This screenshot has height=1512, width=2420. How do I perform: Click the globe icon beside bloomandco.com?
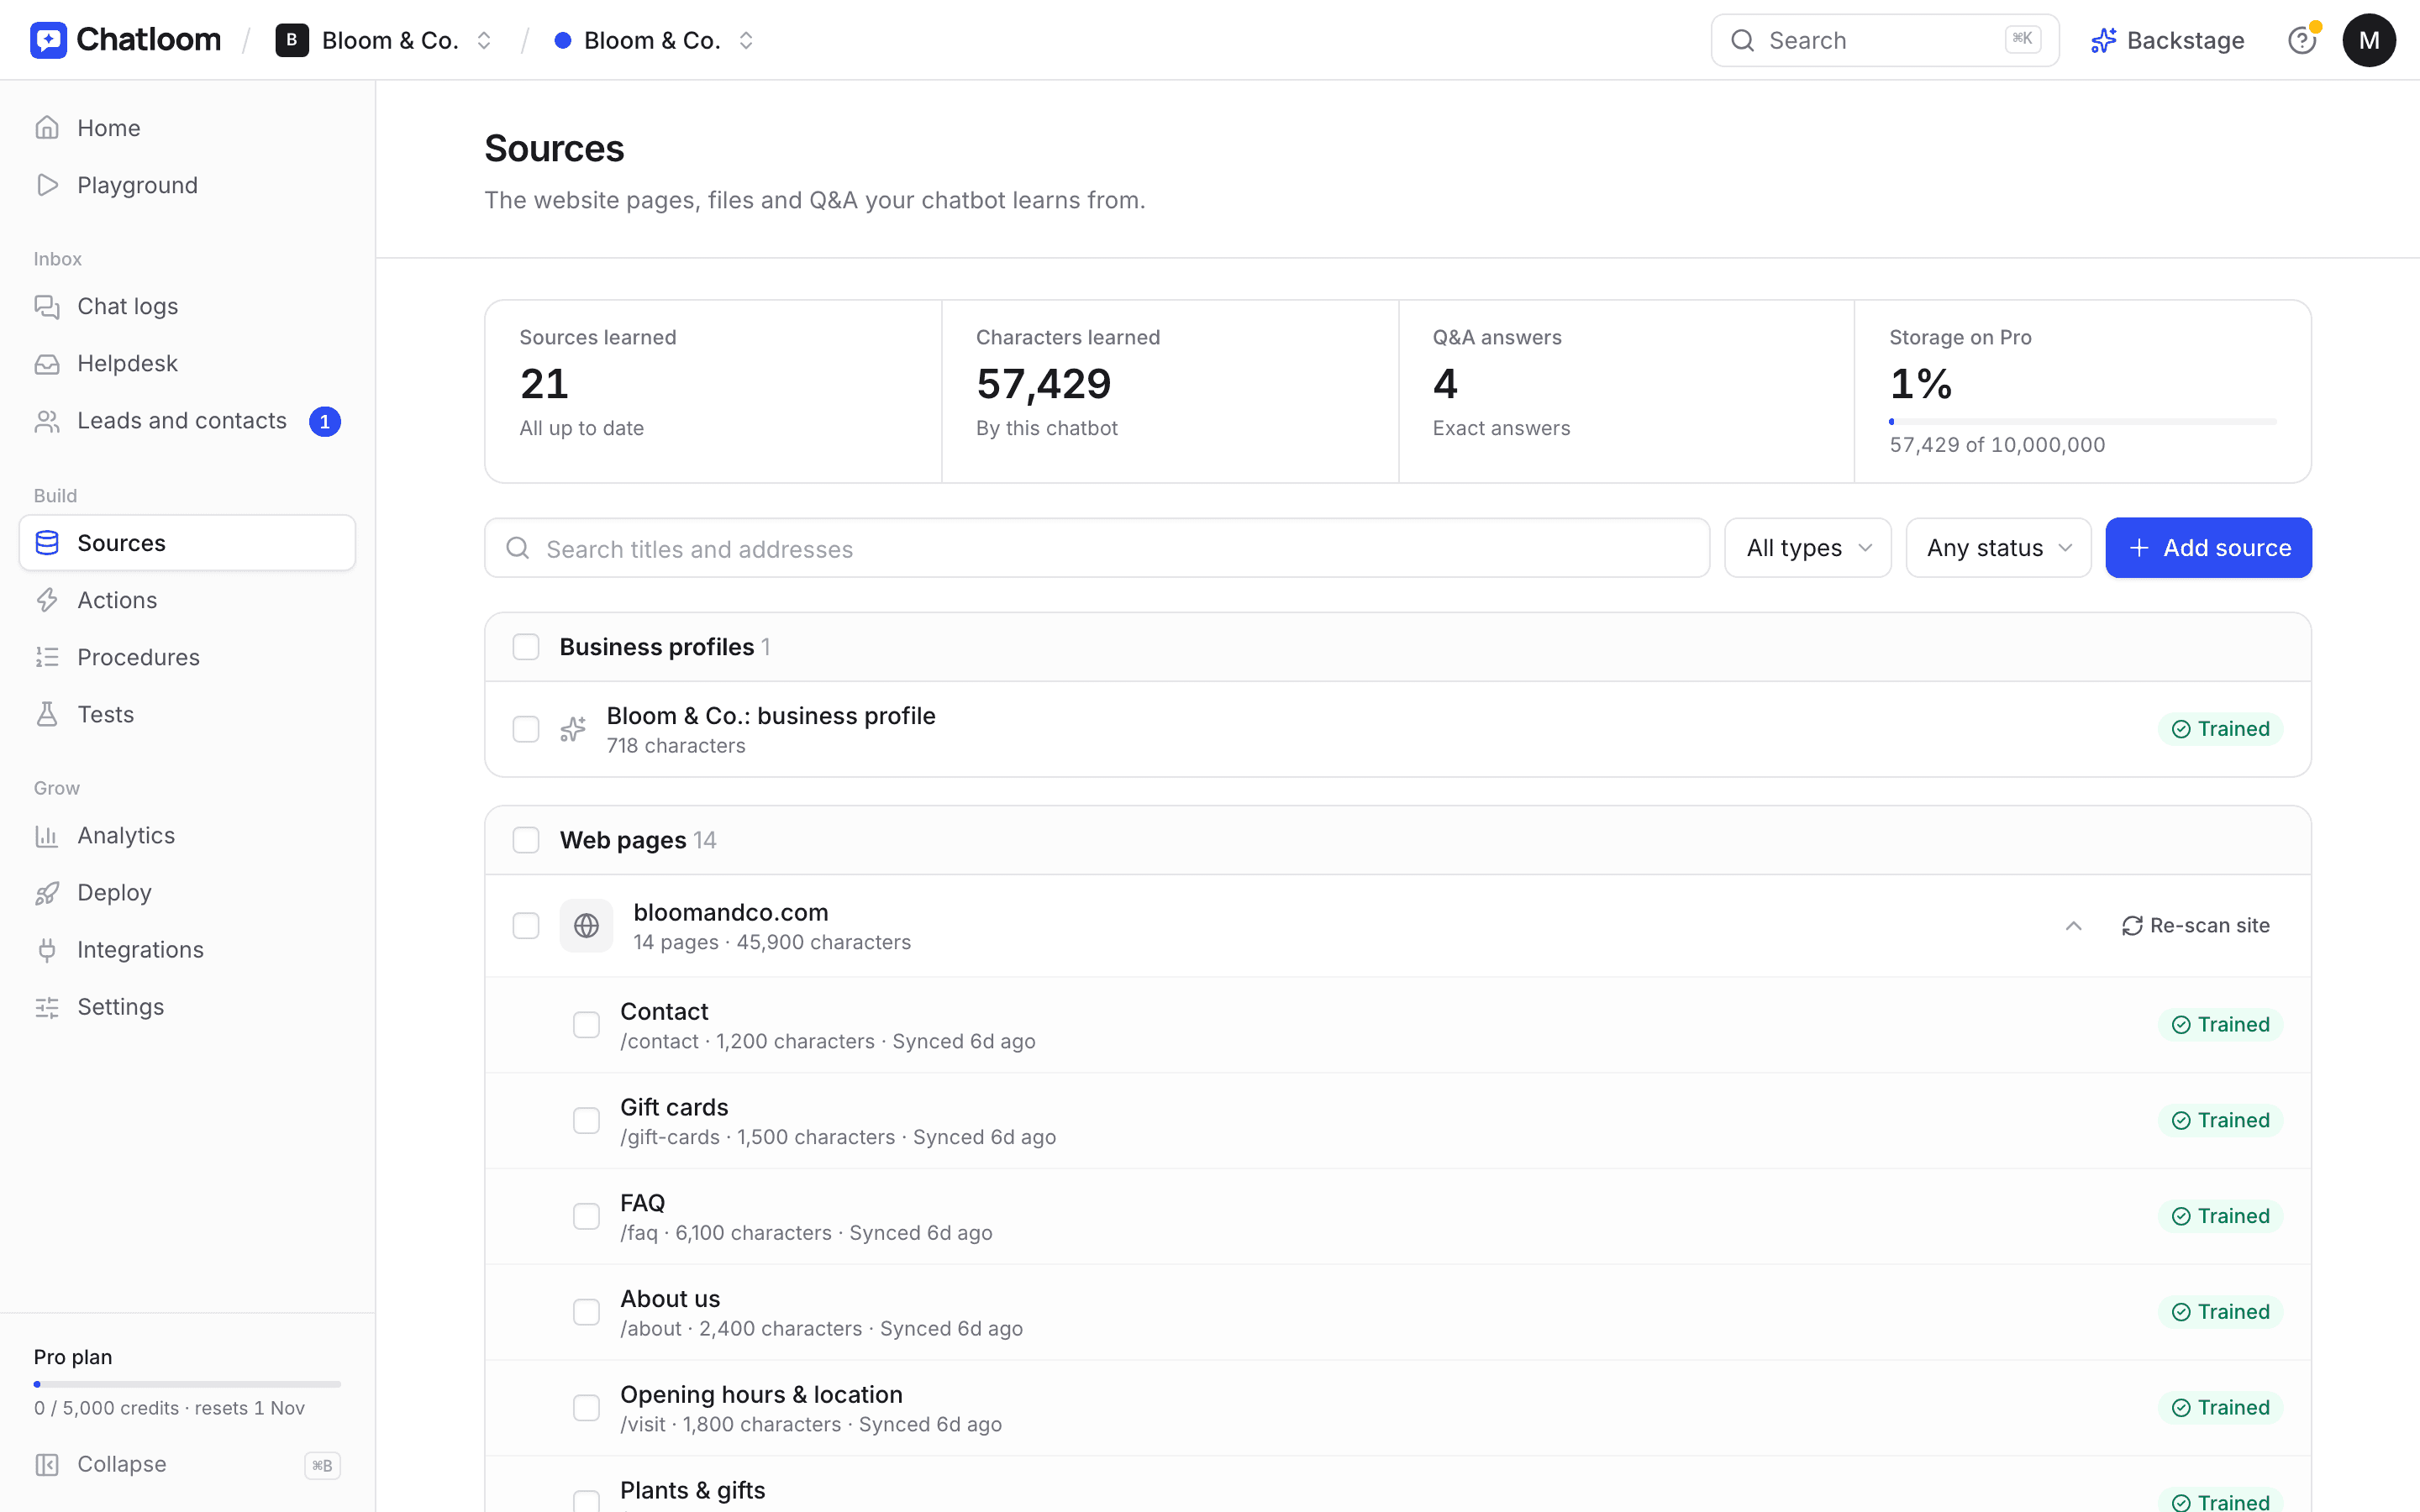(x=586, y=926)
